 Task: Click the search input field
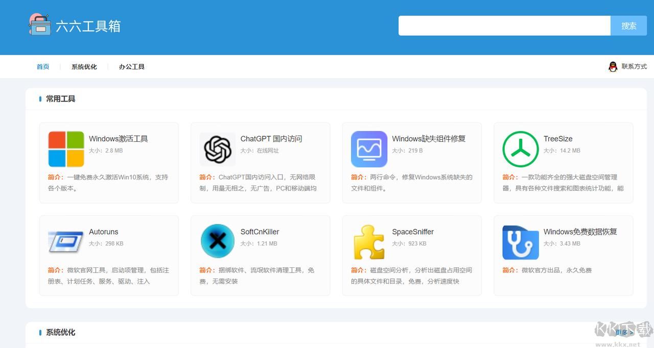pos(504,26)
